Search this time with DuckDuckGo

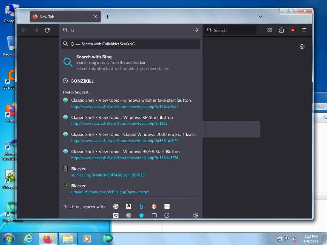154,206
